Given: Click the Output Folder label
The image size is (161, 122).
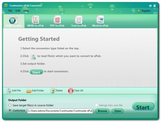Looking at the screenshot, I should click(17, 100).
